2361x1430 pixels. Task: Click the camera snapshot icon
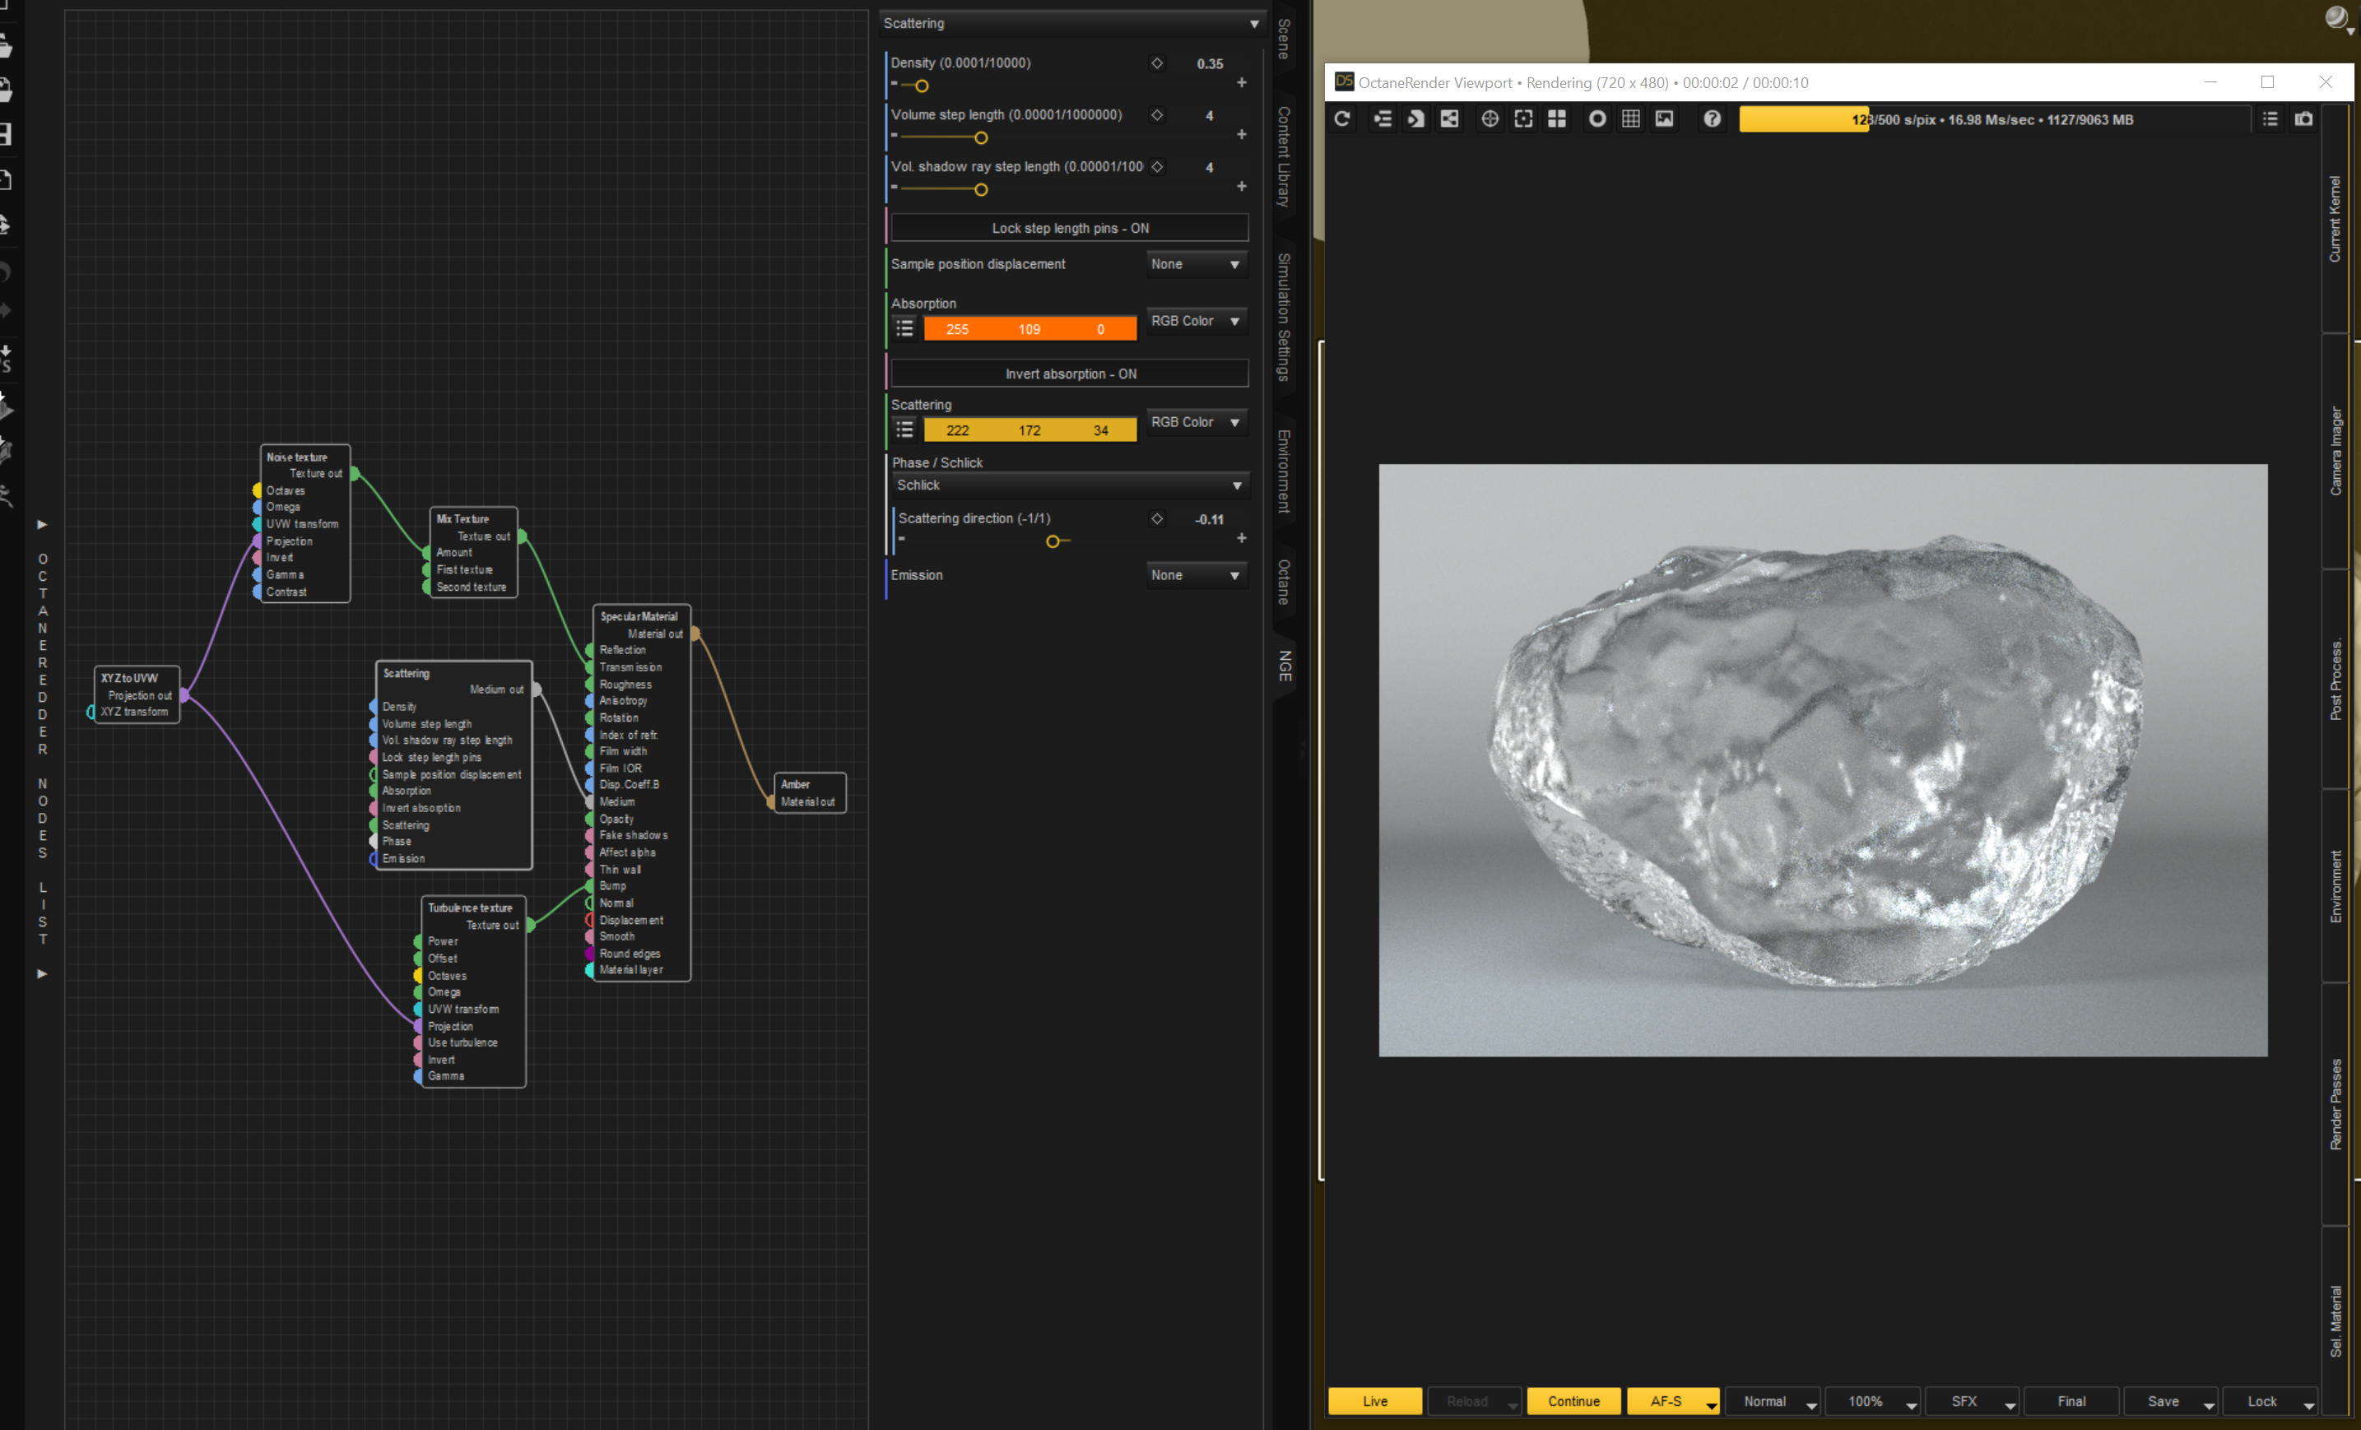pyautogui.click(x=2303, y=118)
